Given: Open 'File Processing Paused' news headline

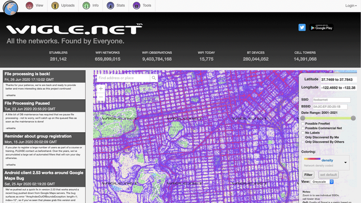Looking at the screenshot, I should click(27, 103).
